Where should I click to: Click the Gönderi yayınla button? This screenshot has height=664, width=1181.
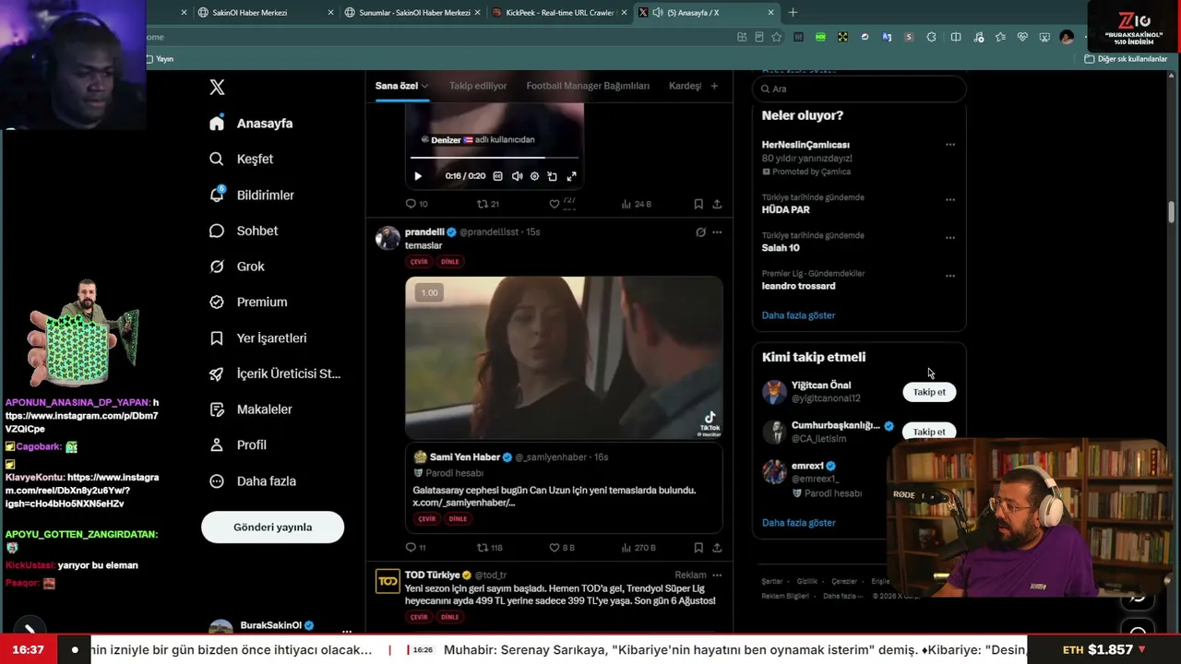272,528
